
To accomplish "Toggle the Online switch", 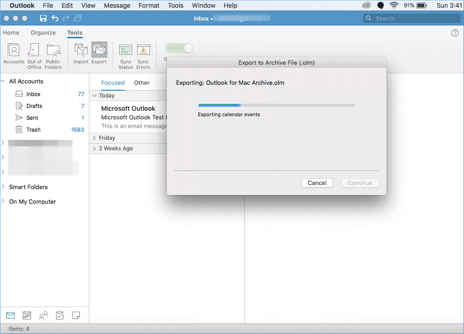I will (179, 48).
